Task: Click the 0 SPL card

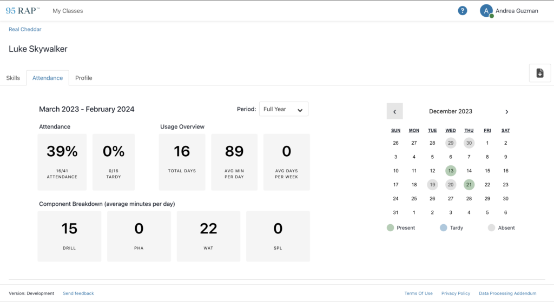Action: pos(278,237)
